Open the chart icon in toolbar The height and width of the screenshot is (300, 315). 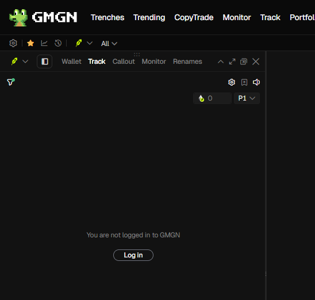[x=44, y=43]
